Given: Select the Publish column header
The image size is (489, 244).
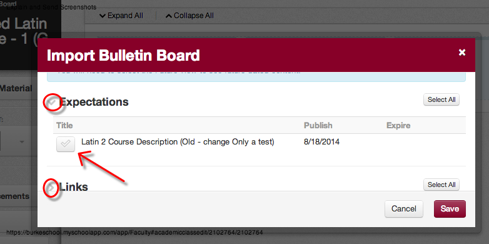Looking at the screenshot, I should pyautogui.click(x=318, y=125).
